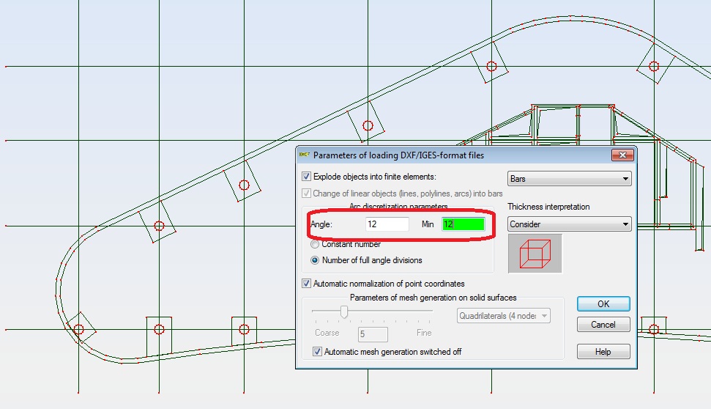Uncheck Automatic mesh generation switched off
The width and height of the screenshot is (711, 409).
[317, 352]
